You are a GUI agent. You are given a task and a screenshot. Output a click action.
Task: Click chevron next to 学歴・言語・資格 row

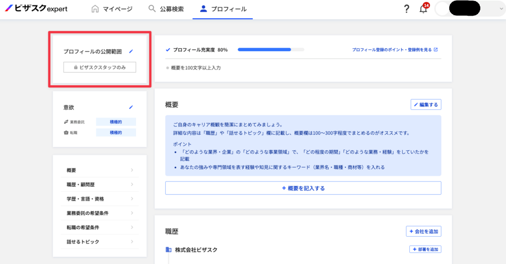pos(132,199)
